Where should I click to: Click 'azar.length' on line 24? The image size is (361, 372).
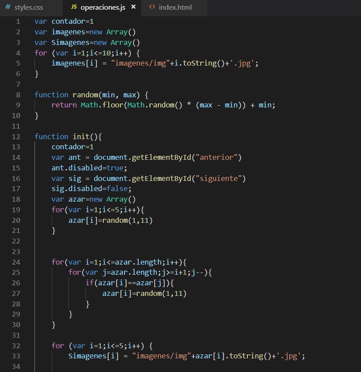click(138, 262)
